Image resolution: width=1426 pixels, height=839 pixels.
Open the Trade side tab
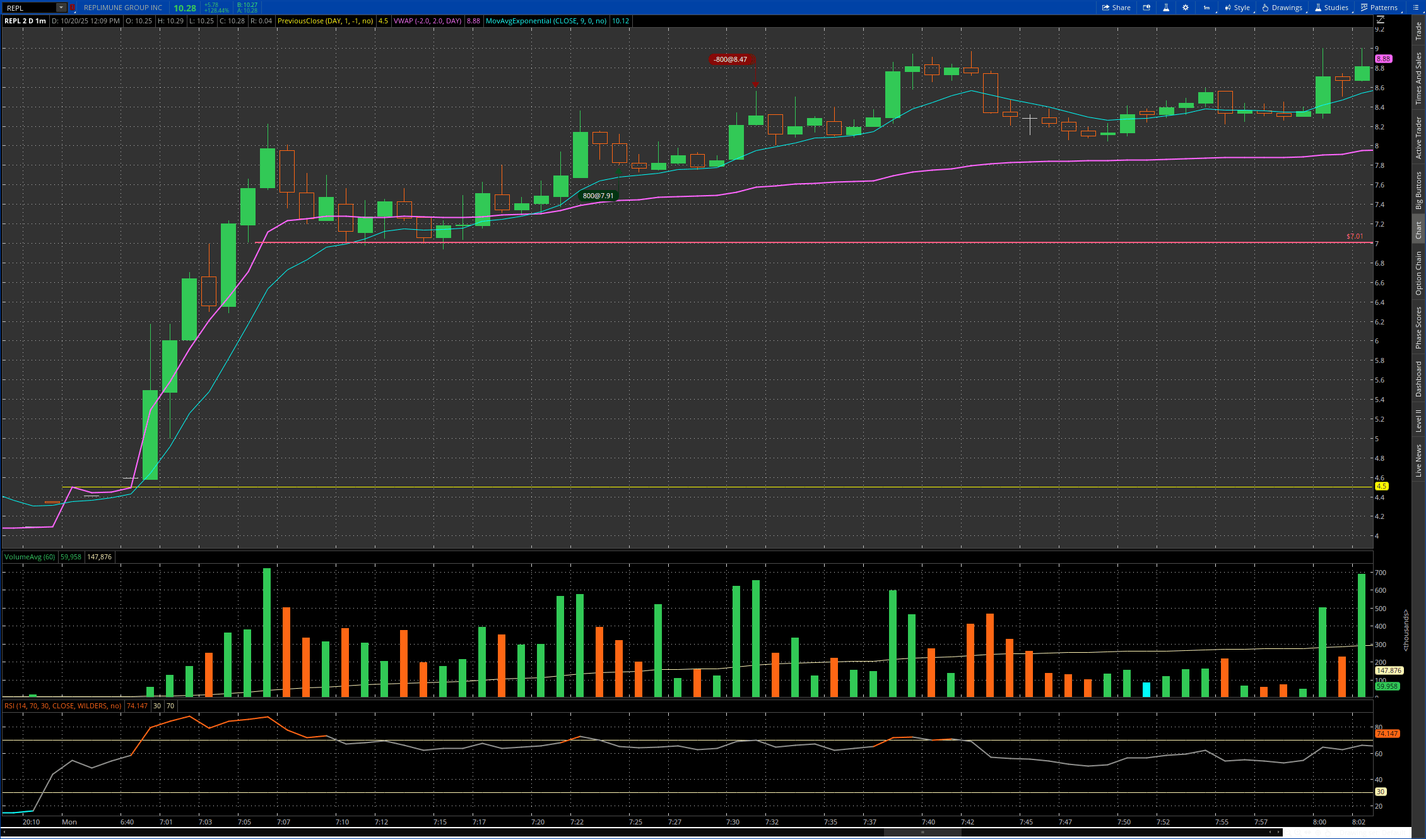tap(1418, 30)
